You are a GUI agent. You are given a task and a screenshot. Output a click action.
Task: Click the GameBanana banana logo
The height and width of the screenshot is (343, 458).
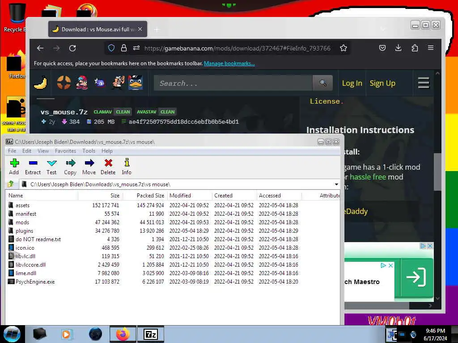tap(40, 83)
